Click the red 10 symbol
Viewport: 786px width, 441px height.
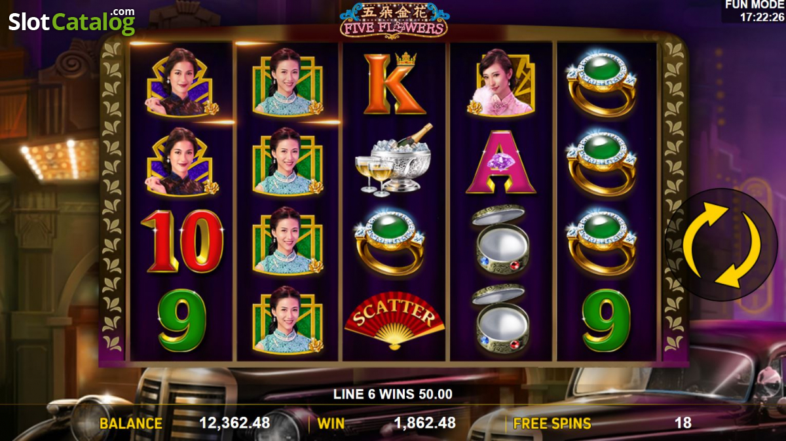pyautogui.click(x=183, y=241)
